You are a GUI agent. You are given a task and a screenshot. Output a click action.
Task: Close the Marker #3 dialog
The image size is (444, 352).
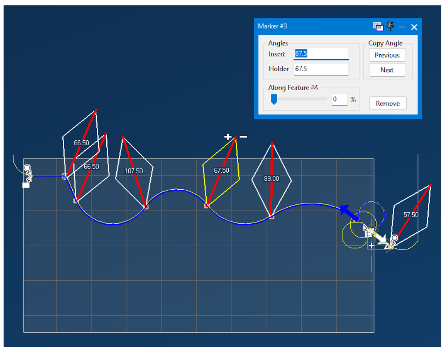414,27
